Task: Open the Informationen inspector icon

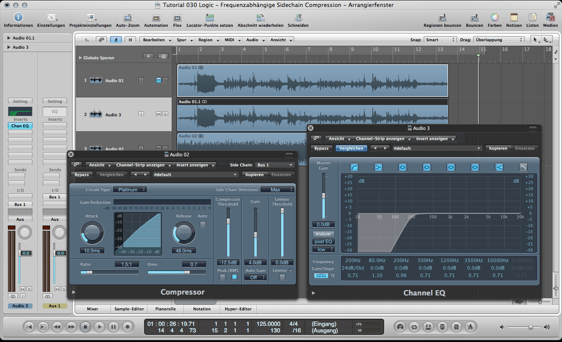Action: tap(18, 18)
